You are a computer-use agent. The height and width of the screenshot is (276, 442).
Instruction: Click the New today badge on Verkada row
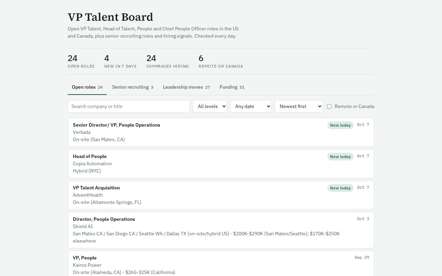(x=340, y=125)
